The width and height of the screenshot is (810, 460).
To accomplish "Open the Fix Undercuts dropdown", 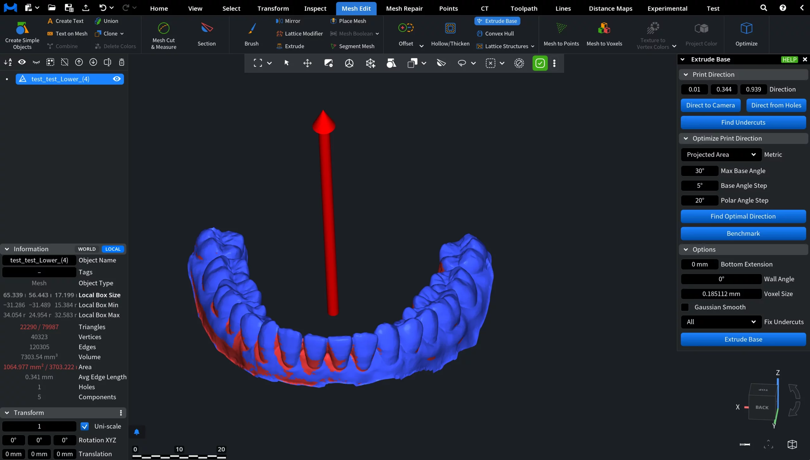I will point(721,322).
